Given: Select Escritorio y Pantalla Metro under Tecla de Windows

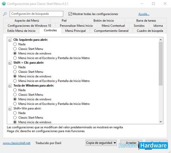Looking at the screenshot, I should [15, 104].
